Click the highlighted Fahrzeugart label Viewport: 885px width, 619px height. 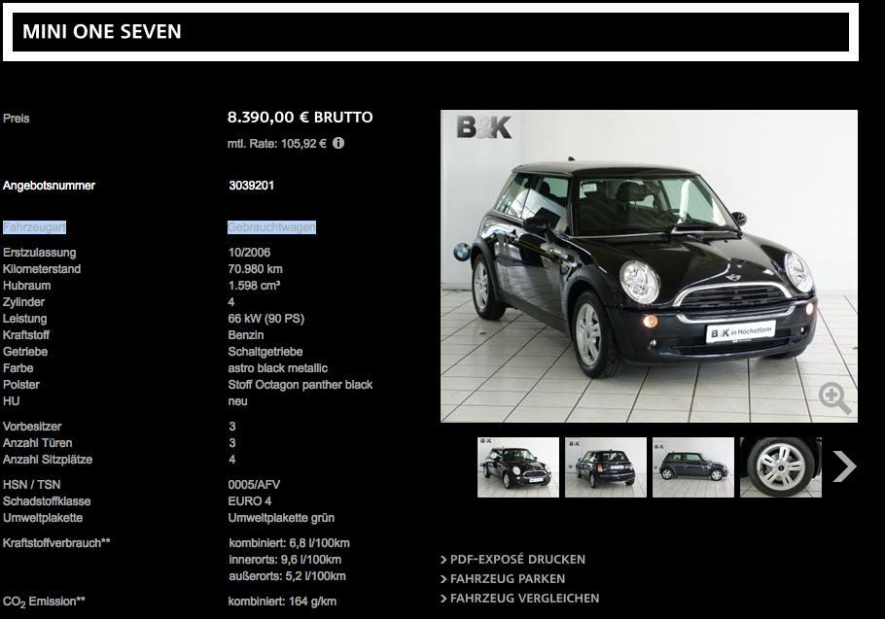[x=34, y=227]
